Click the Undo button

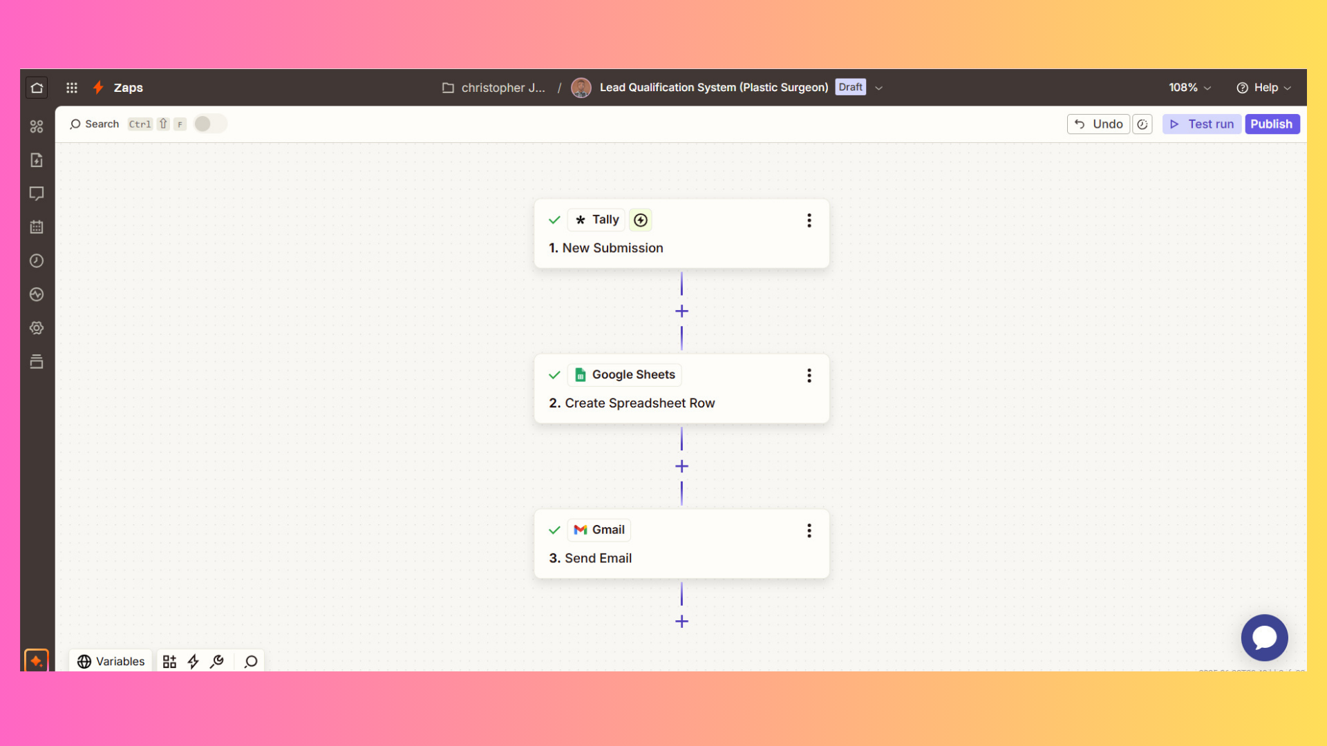pyautogui.click(x=1098, y=124)
